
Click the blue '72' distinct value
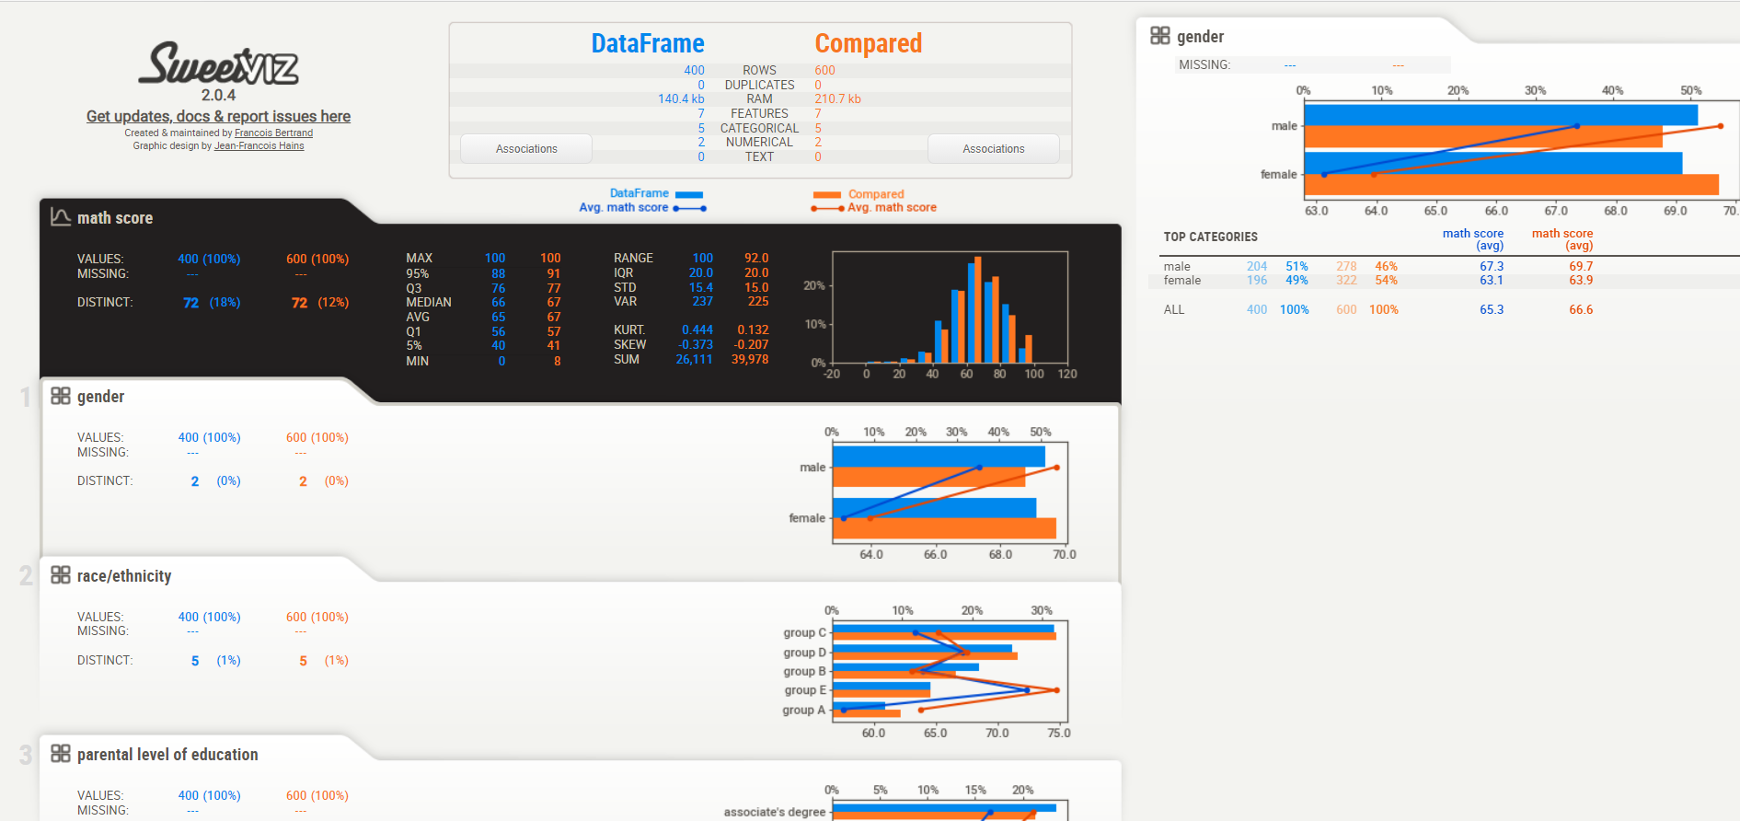(191, 302)
